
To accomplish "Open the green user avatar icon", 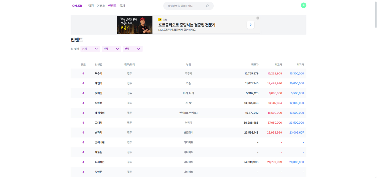I will (x=303, y=5).
